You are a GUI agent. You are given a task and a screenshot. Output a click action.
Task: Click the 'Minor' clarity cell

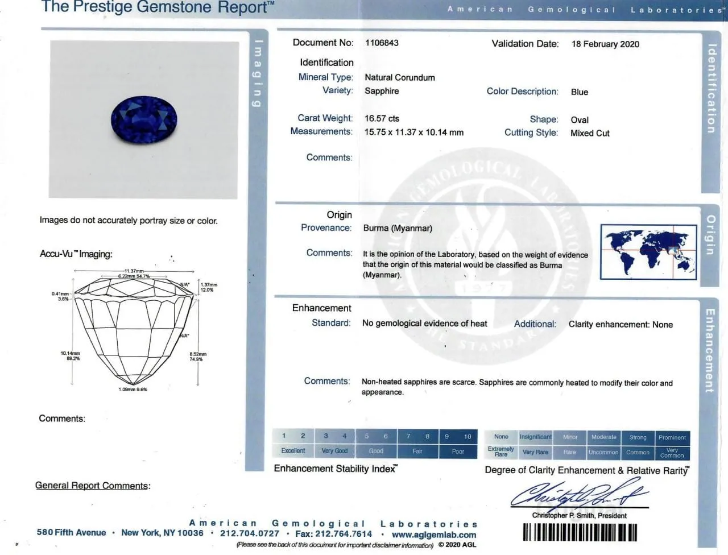[570, 437]
